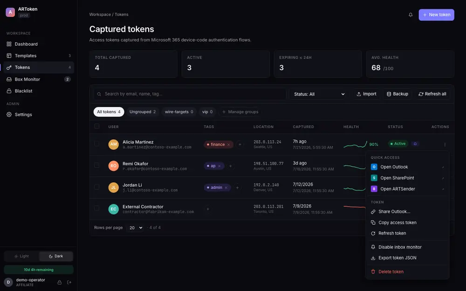Click the bell icon next to Active status

click(415, 144)
